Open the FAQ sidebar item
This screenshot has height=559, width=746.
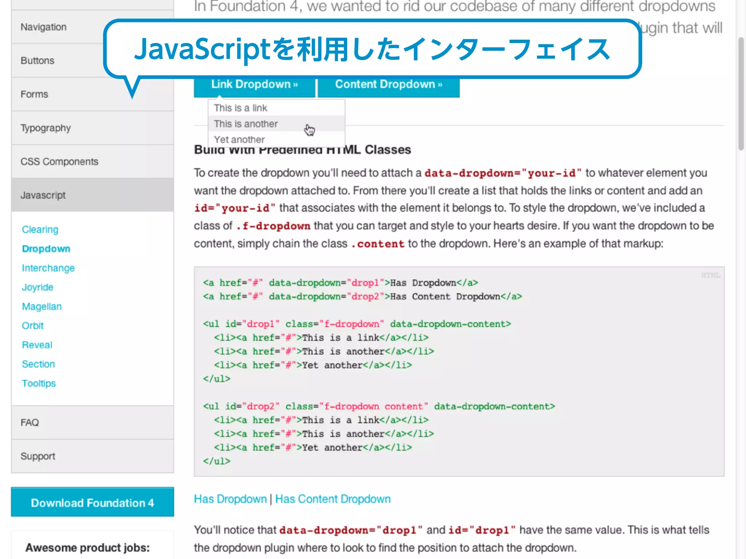[x=93, y=423]
